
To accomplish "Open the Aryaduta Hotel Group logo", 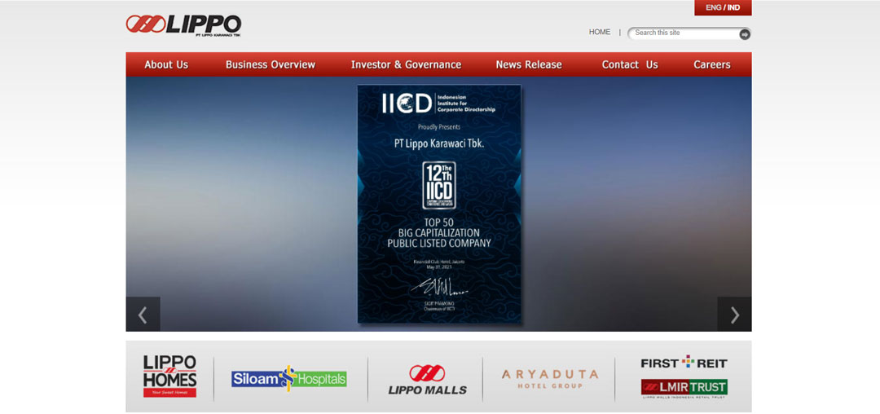I will (549, 379).
